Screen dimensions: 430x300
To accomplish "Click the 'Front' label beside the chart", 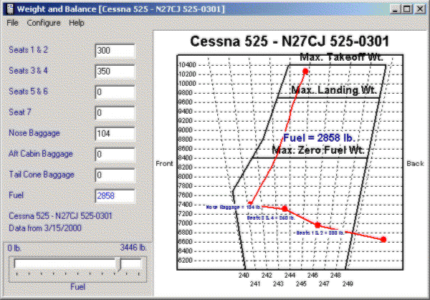I will click(164, 163).
